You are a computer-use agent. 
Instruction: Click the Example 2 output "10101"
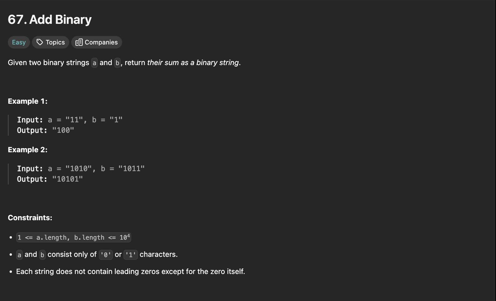(x=67, y=179)
